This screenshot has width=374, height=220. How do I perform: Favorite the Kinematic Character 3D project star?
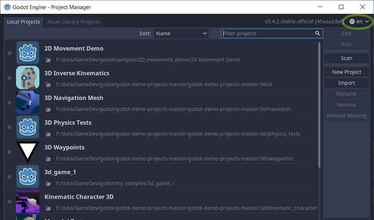(x=9, y=201)
